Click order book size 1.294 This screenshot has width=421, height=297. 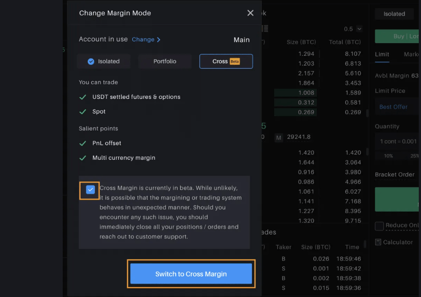point(306,54)
